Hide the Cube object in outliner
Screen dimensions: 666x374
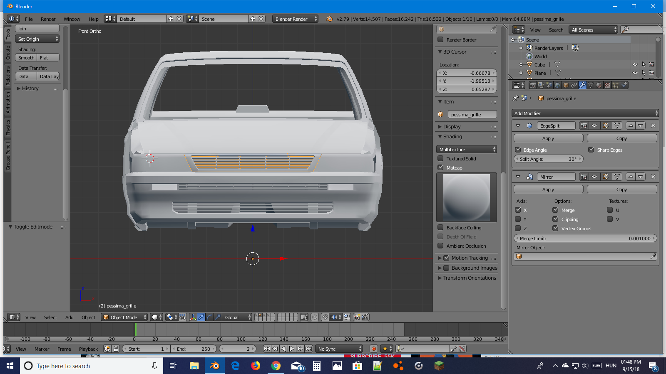coord(635,65)
